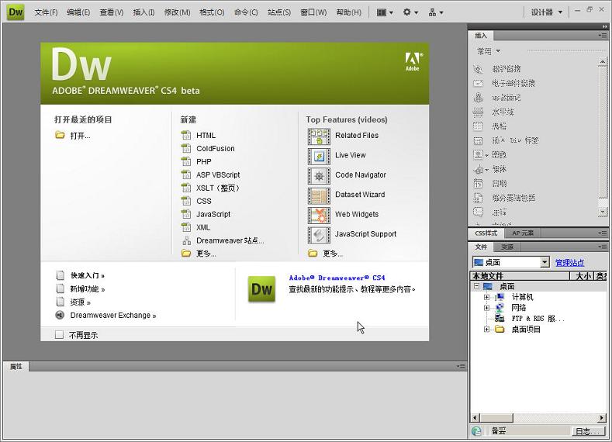Open the 编辑(E) menu
The image size is (612, 442).
point(78,12)
